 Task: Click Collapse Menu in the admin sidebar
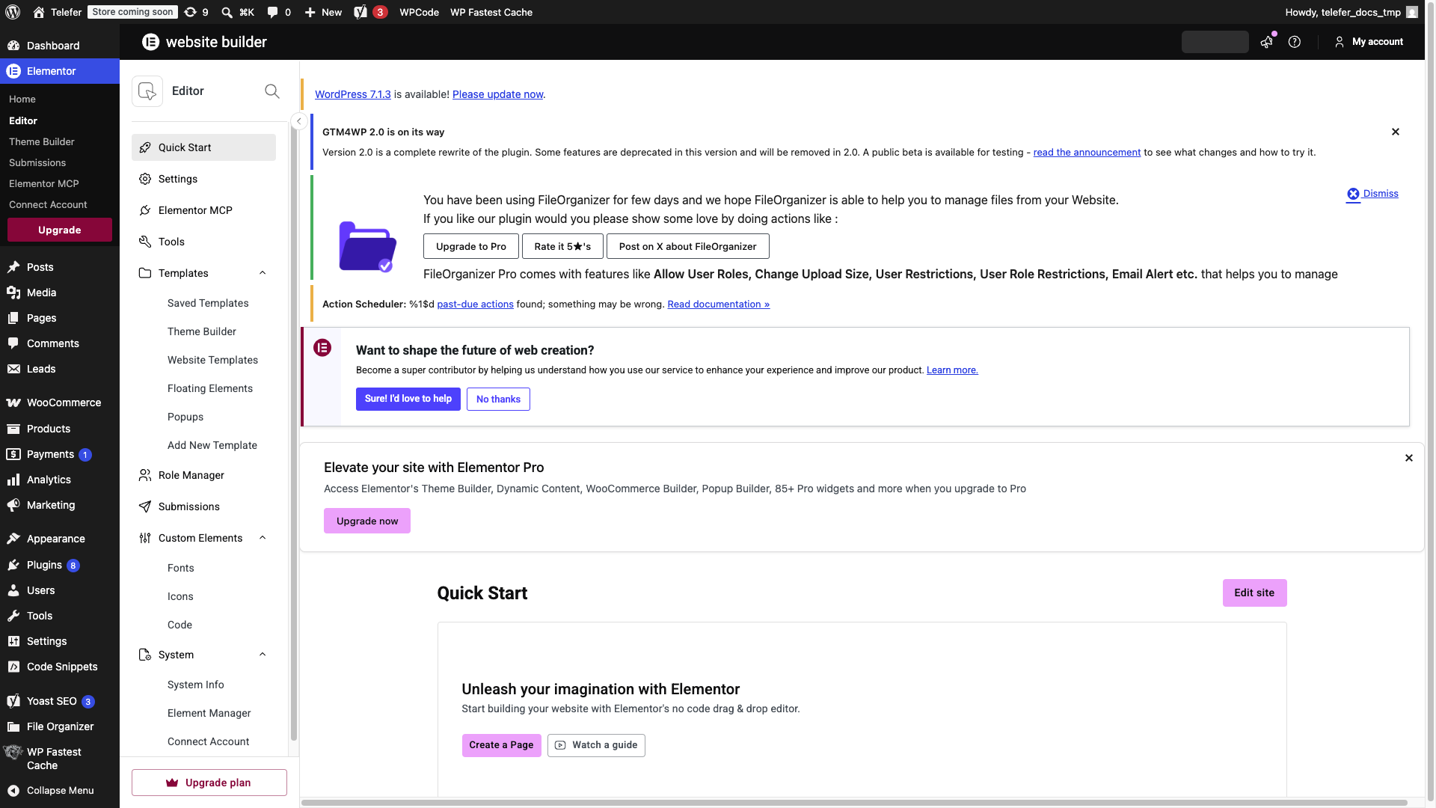pos(60,790)
